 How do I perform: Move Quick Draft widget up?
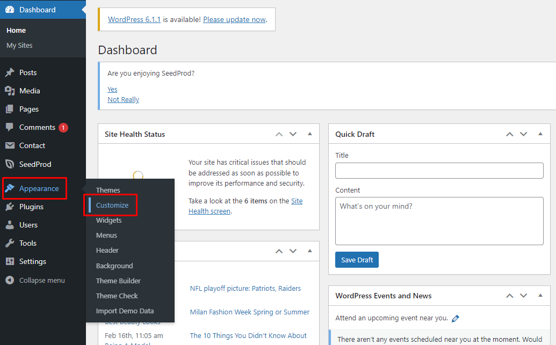510,134
